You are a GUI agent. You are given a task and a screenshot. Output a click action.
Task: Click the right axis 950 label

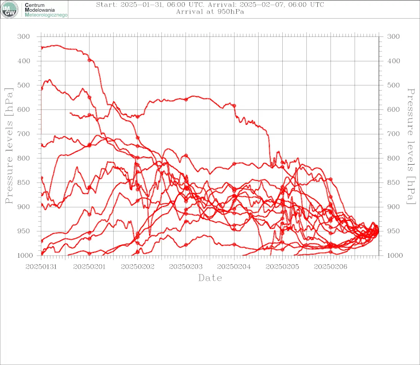[x=393, y=231]
